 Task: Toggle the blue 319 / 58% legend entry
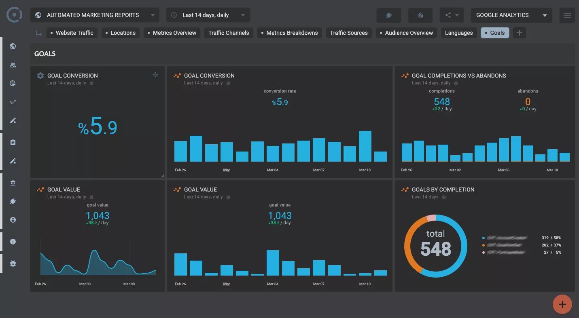click(522, 238)
